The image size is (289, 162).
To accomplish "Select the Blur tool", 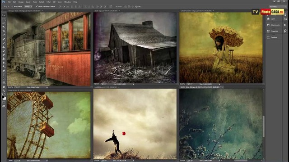I will (x=4, y=63).
